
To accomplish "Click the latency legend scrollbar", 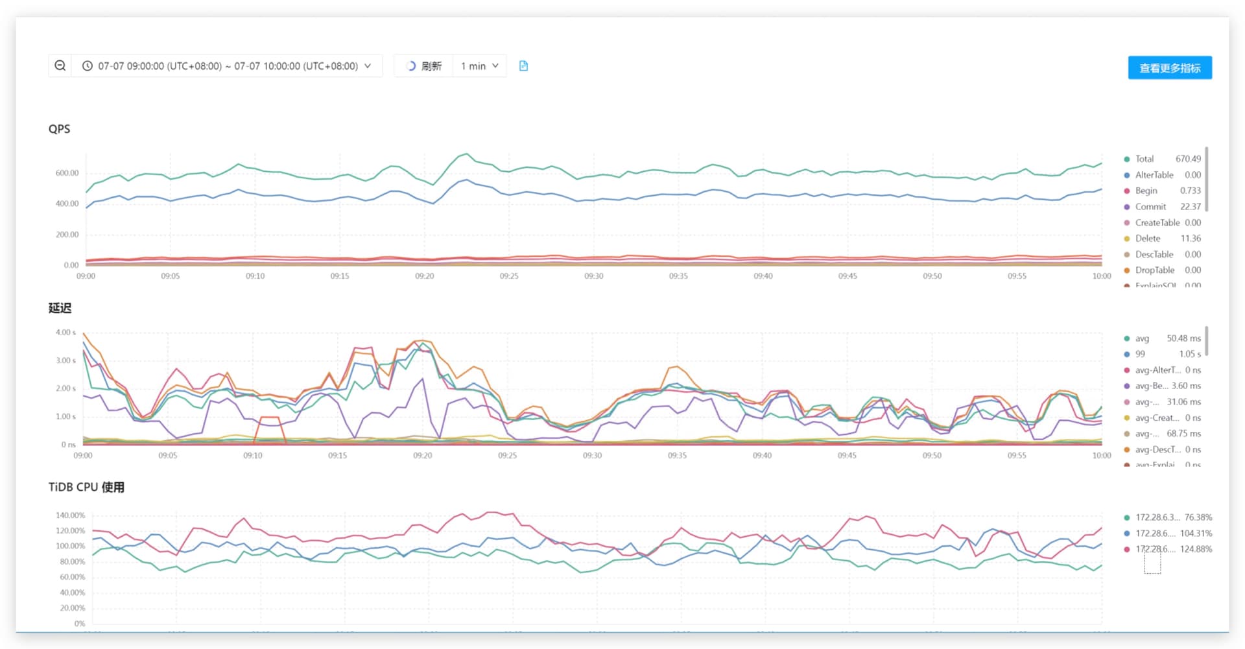I will coord(1207,341).
